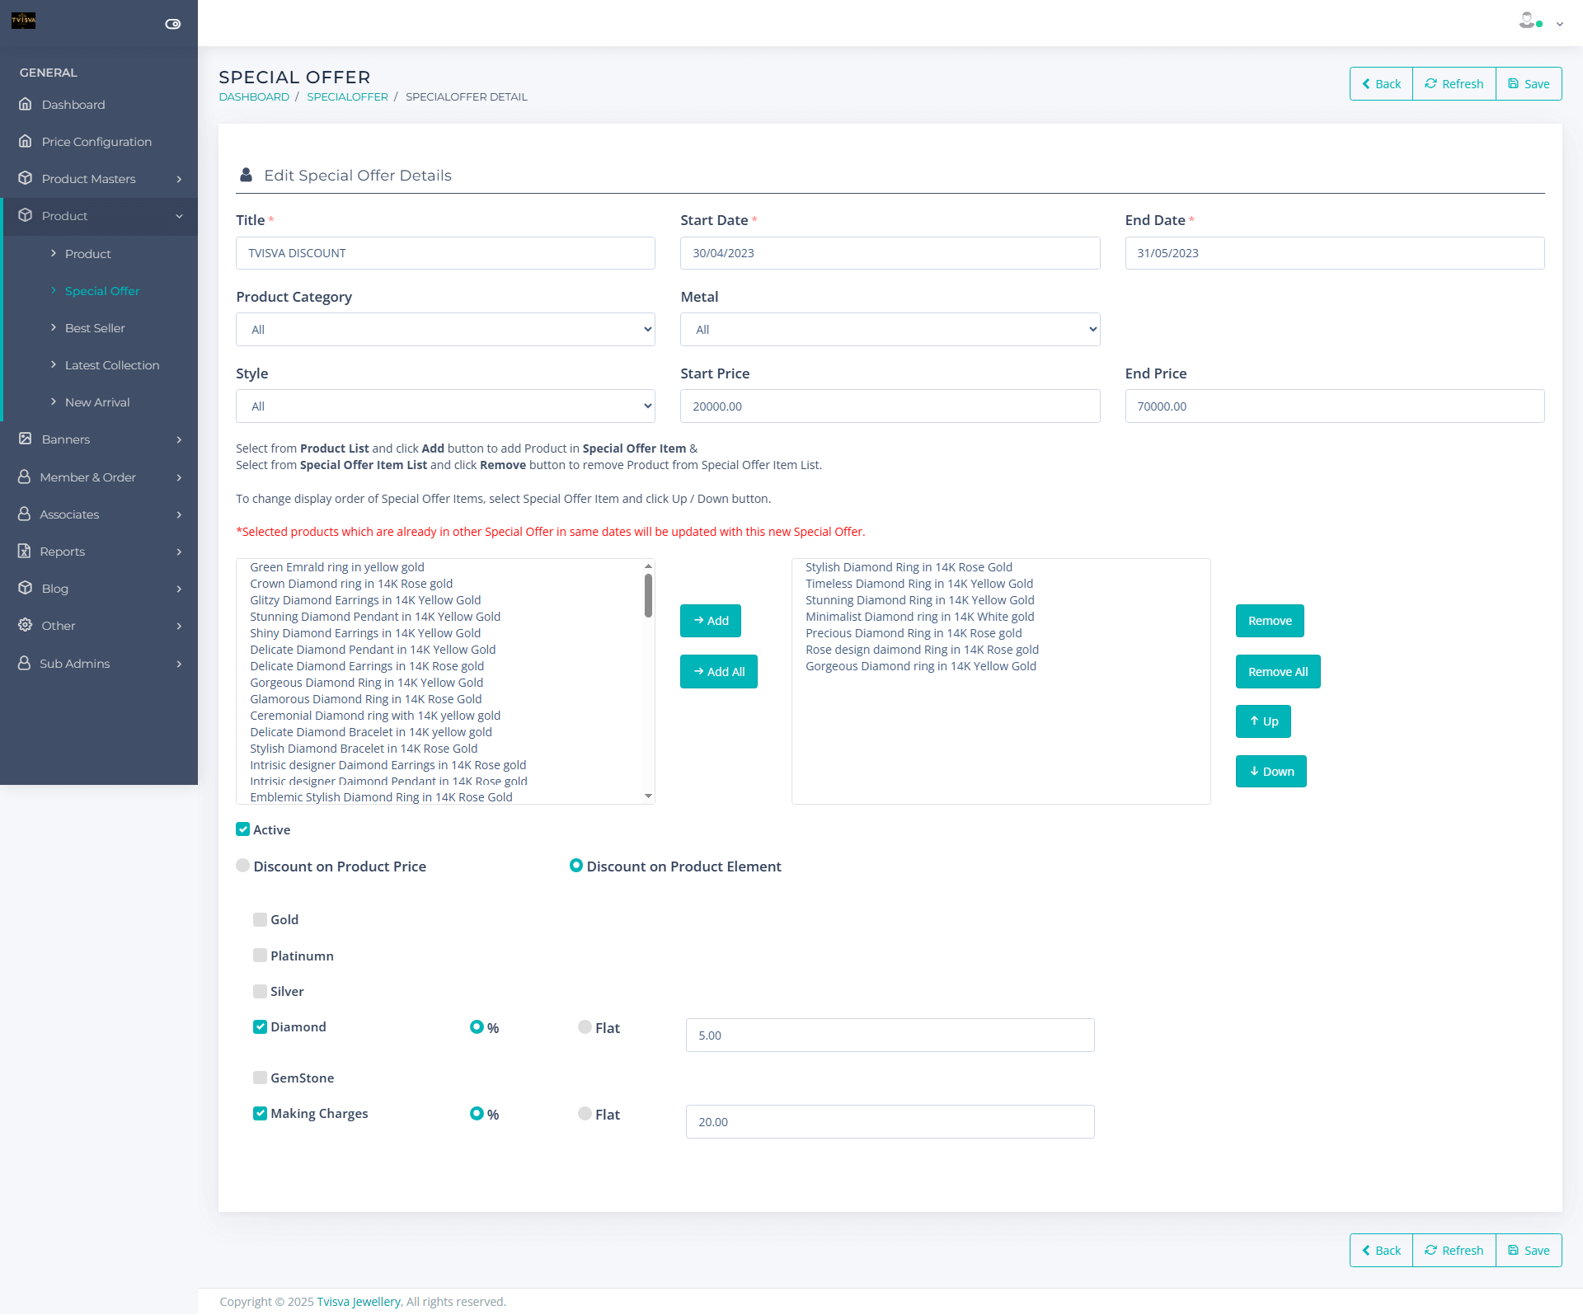Click the Add All button
This screenshot has height=1315, width=1583.
pos(718,671)
